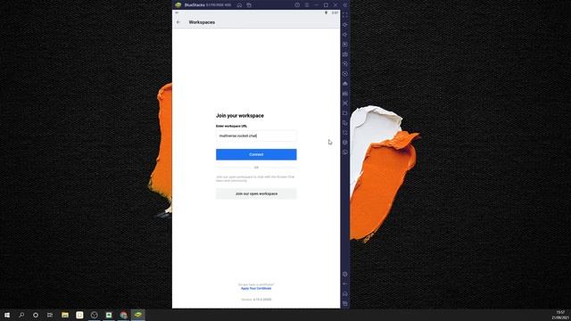Open BlueStacks multi-instance icon in title bar
571x321 pixels.
(x=249, y=5)
